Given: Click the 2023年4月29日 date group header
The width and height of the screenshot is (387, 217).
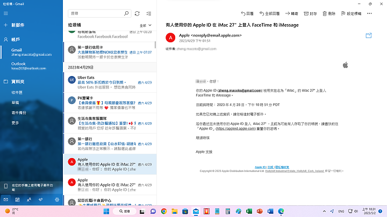Looking at the screenshot, I should point(110,67).
